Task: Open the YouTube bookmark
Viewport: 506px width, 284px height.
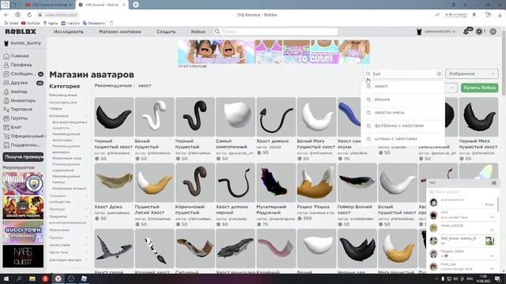Action: (x=31, y=23)
